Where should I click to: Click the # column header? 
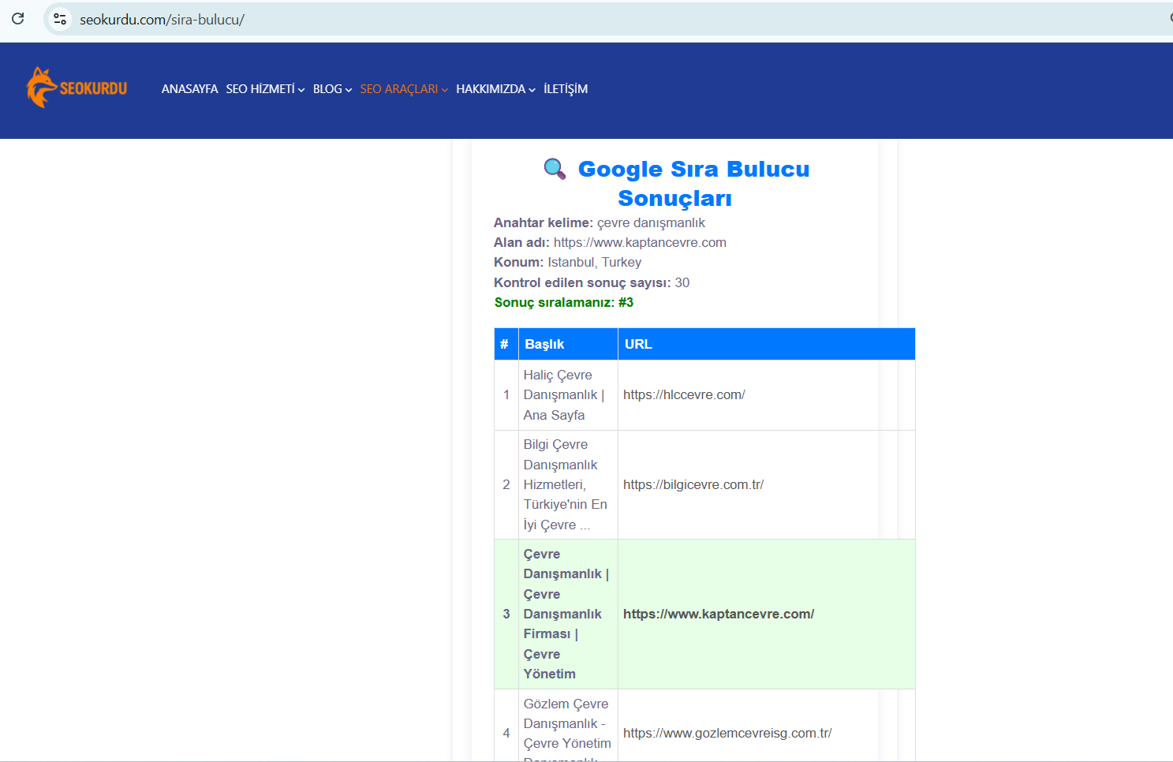[x=506, y=344]
